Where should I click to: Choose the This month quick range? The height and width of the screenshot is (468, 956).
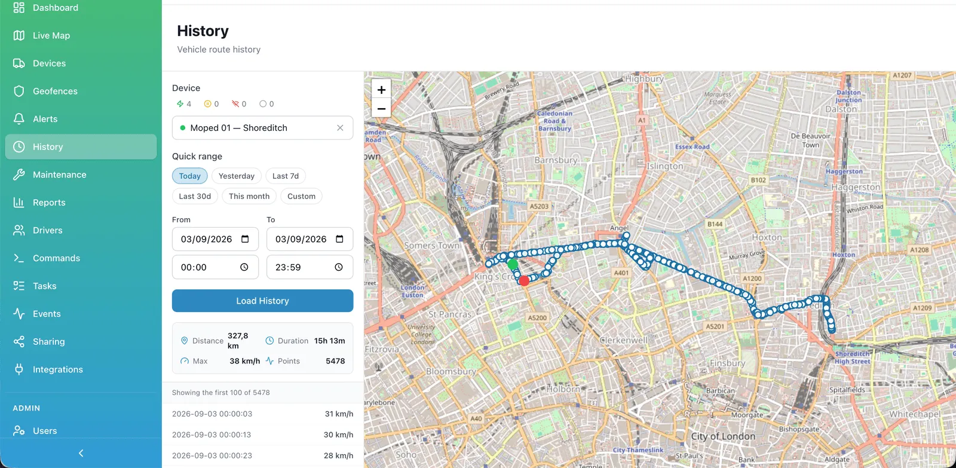pos(249,196)
